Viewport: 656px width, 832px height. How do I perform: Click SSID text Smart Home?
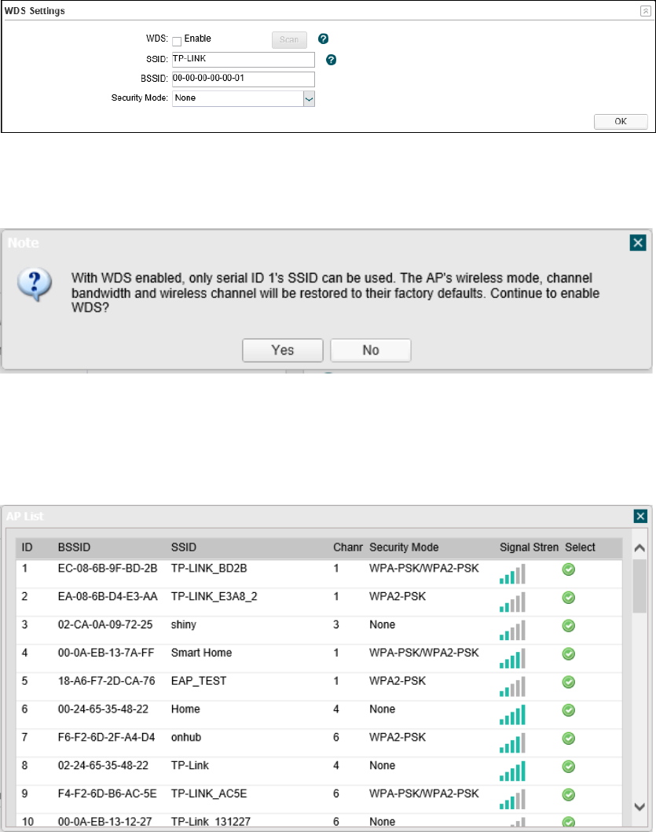pyautogui.click(x=201, y=653)
